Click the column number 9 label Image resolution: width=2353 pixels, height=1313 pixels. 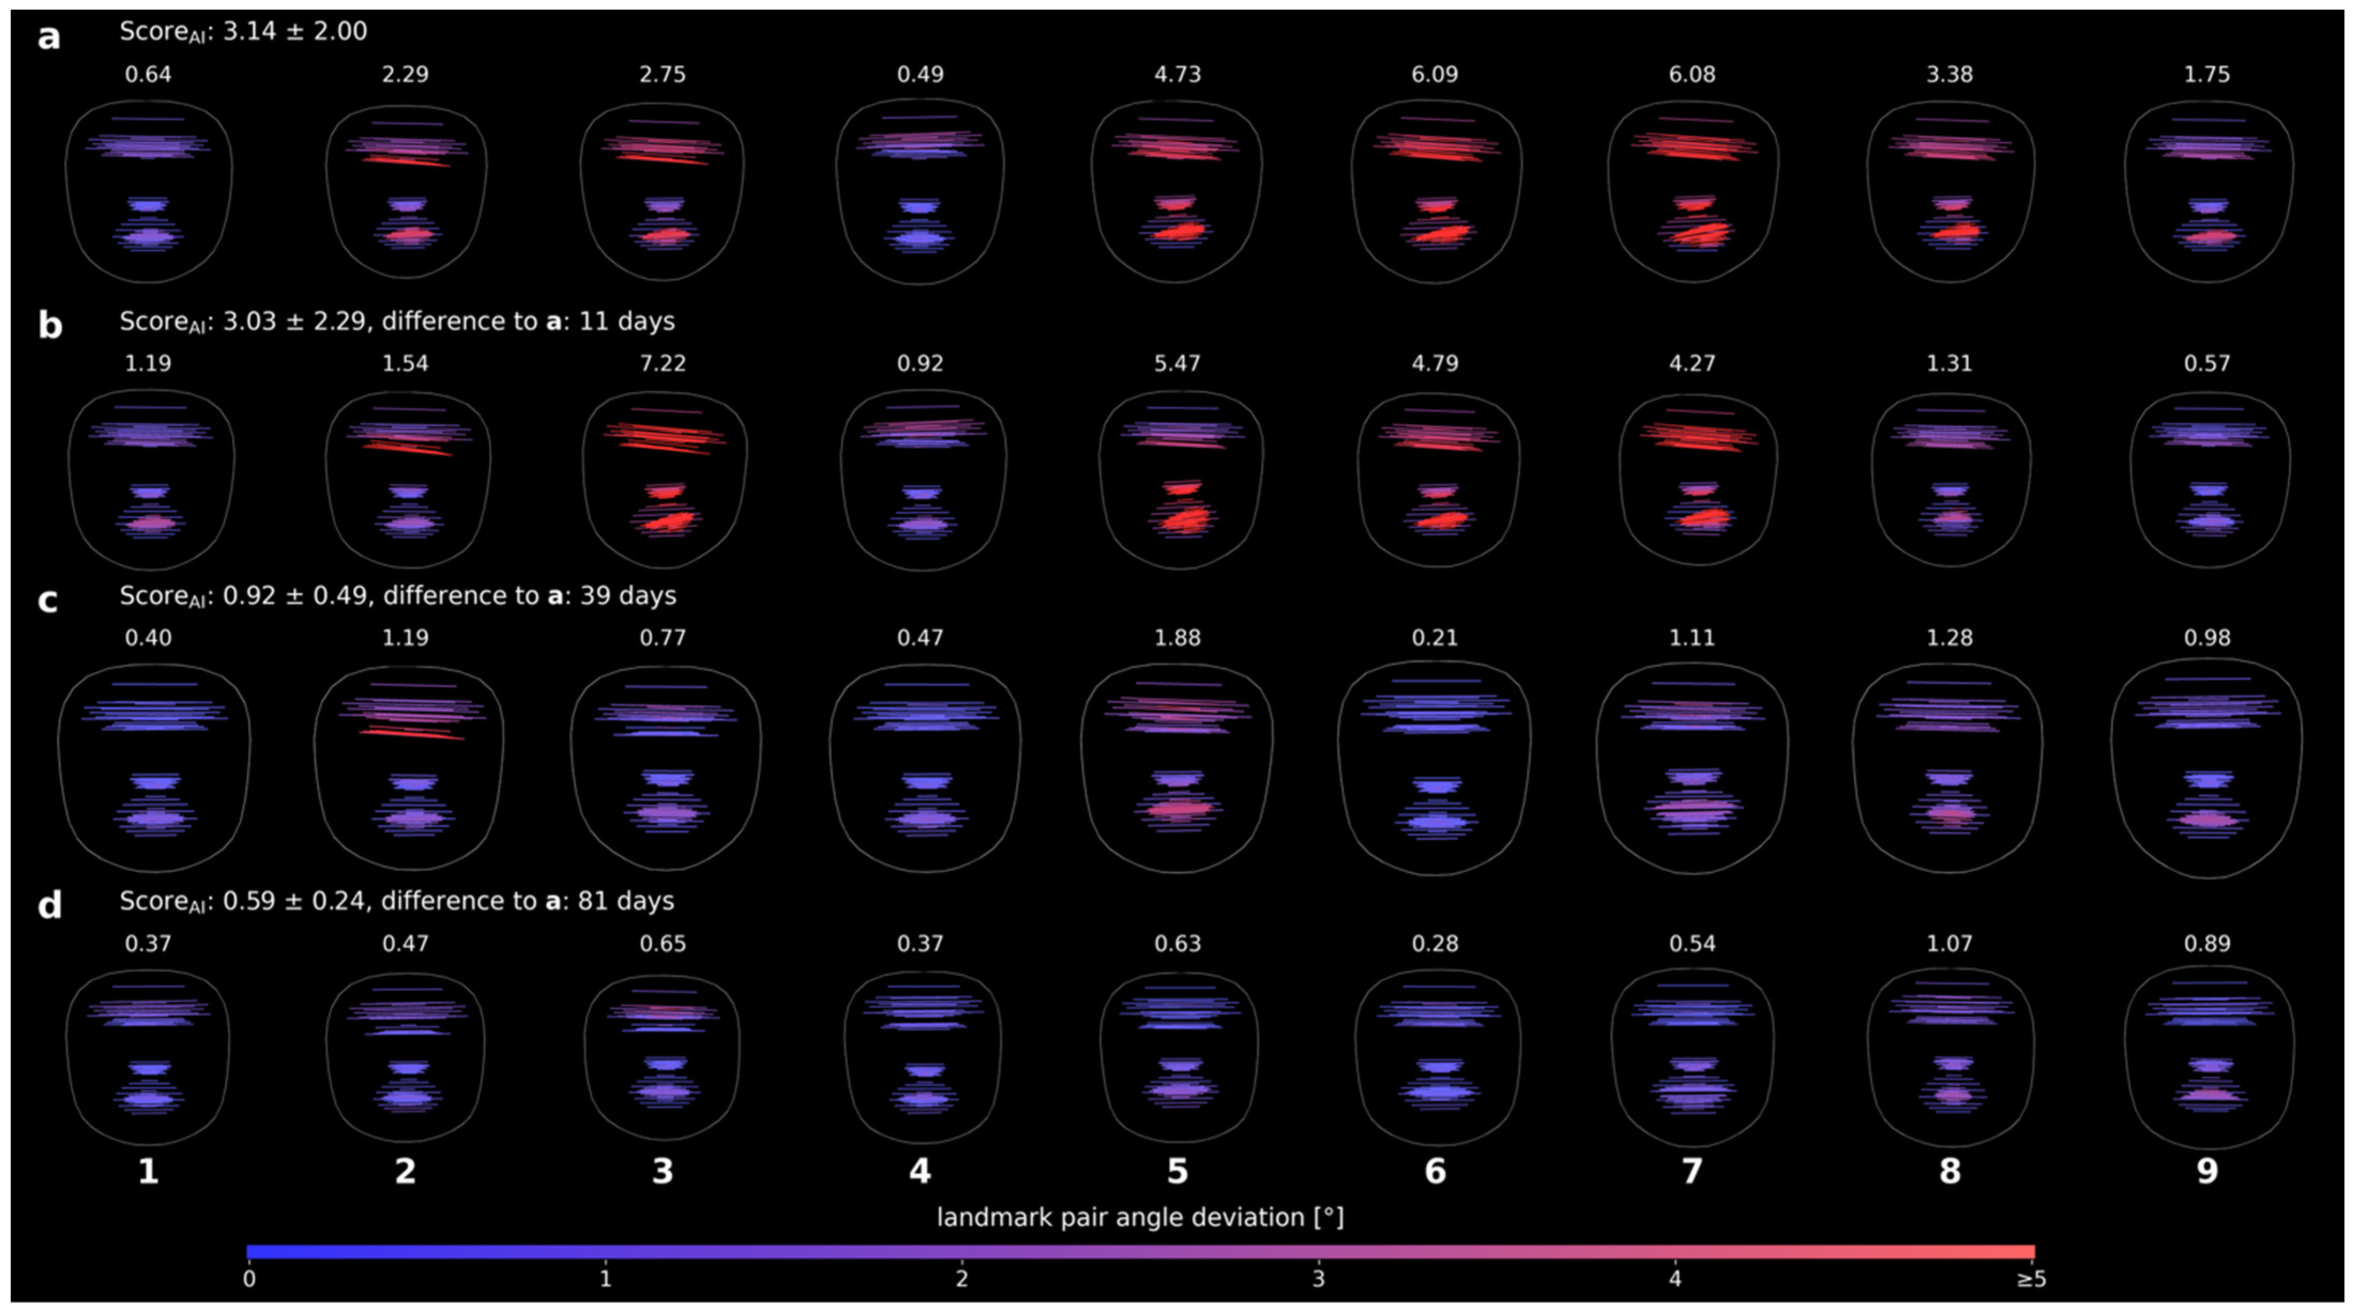[x=2207, y=1171]
